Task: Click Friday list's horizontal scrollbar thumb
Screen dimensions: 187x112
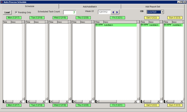Action: (x=108, y=101)
